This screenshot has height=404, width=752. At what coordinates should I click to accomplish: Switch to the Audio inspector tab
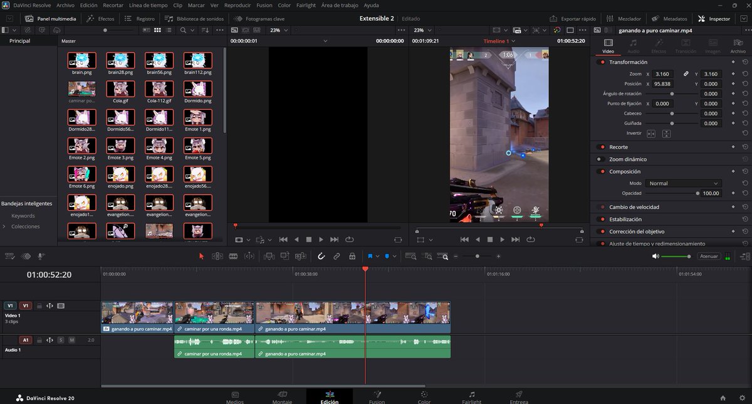click(634, 46)
